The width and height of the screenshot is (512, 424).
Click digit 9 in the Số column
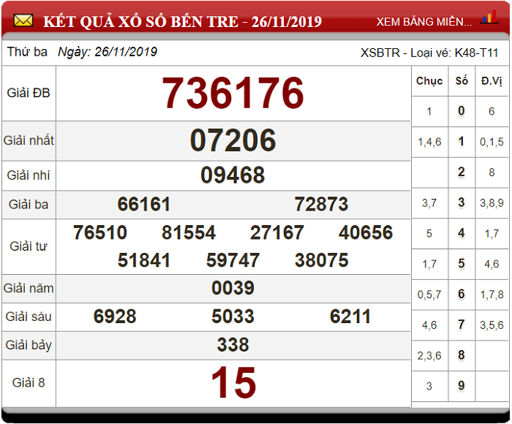(x=461, y=386)
